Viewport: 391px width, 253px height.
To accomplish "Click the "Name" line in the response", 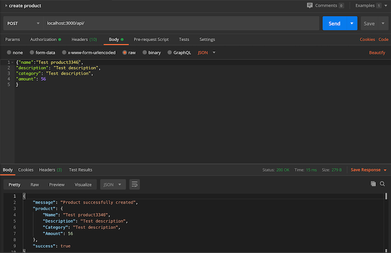I will click(x=76, y=215).
